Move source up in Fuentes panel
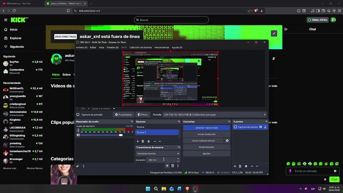Viewport: 343px width, 193px height. 252,166
